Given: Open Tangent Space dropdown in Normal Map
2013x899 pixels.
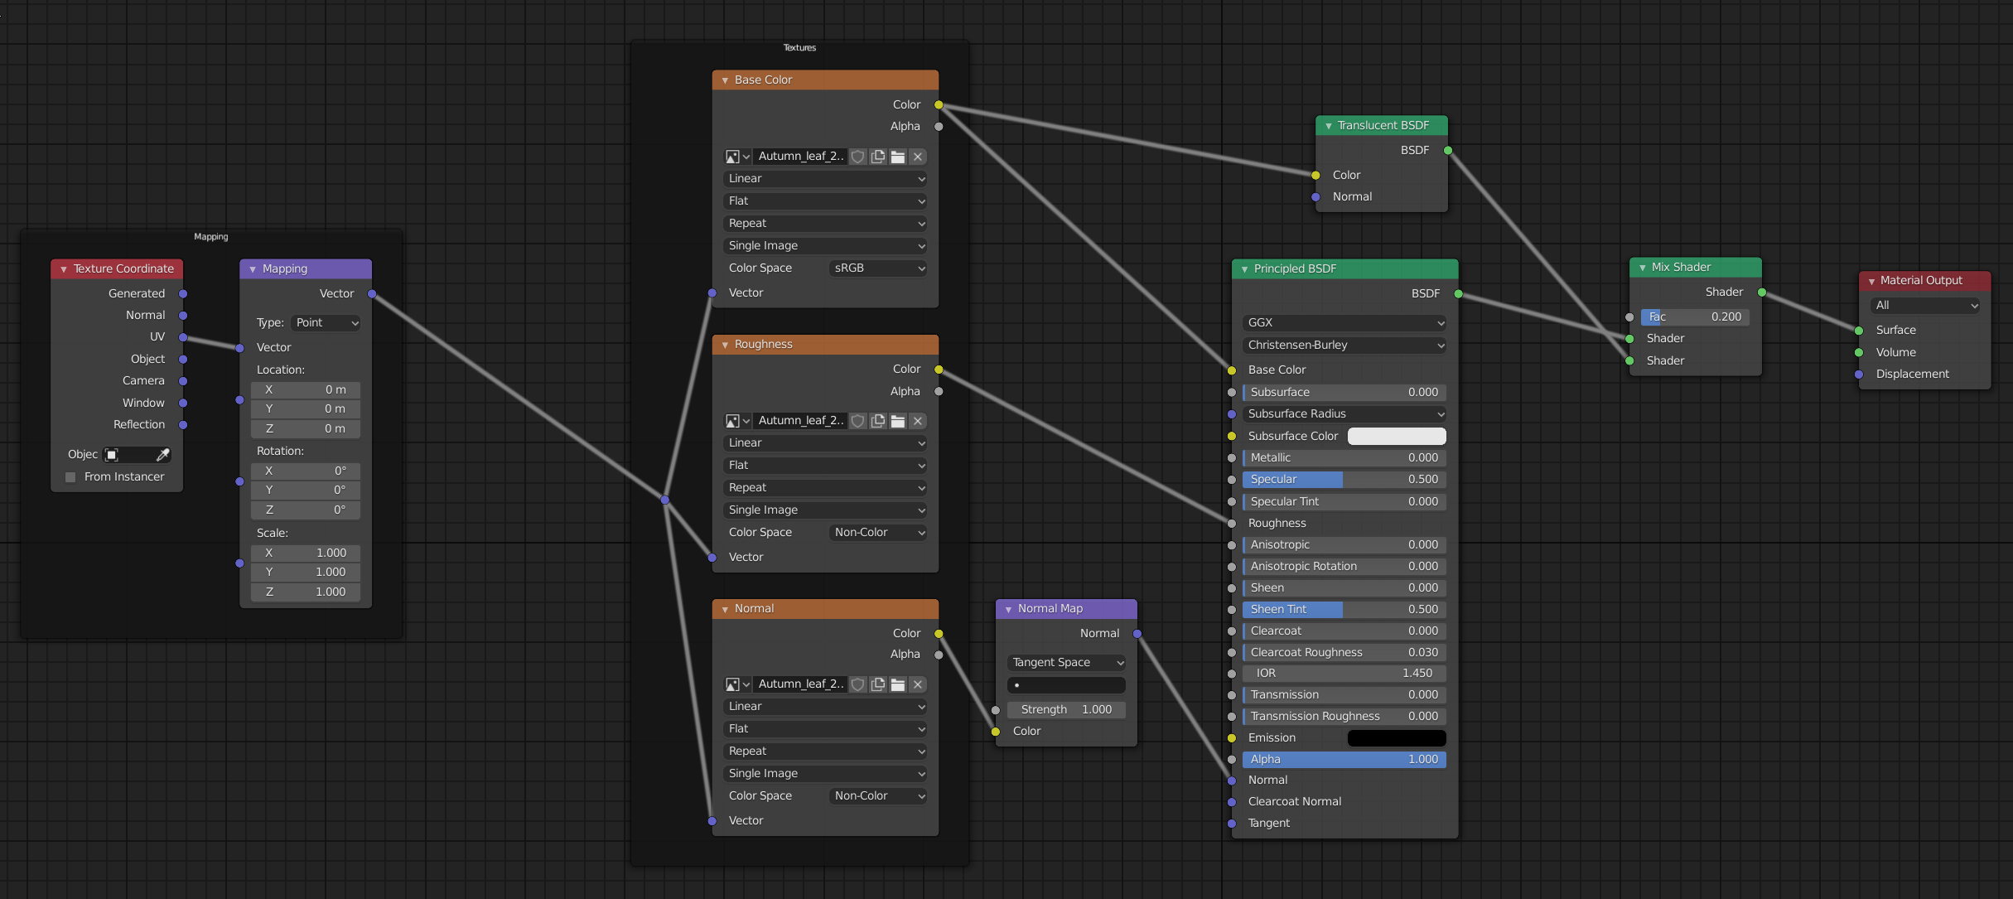Looking at the screenshot, I should pyautogui.click(x=1066, y=663).
